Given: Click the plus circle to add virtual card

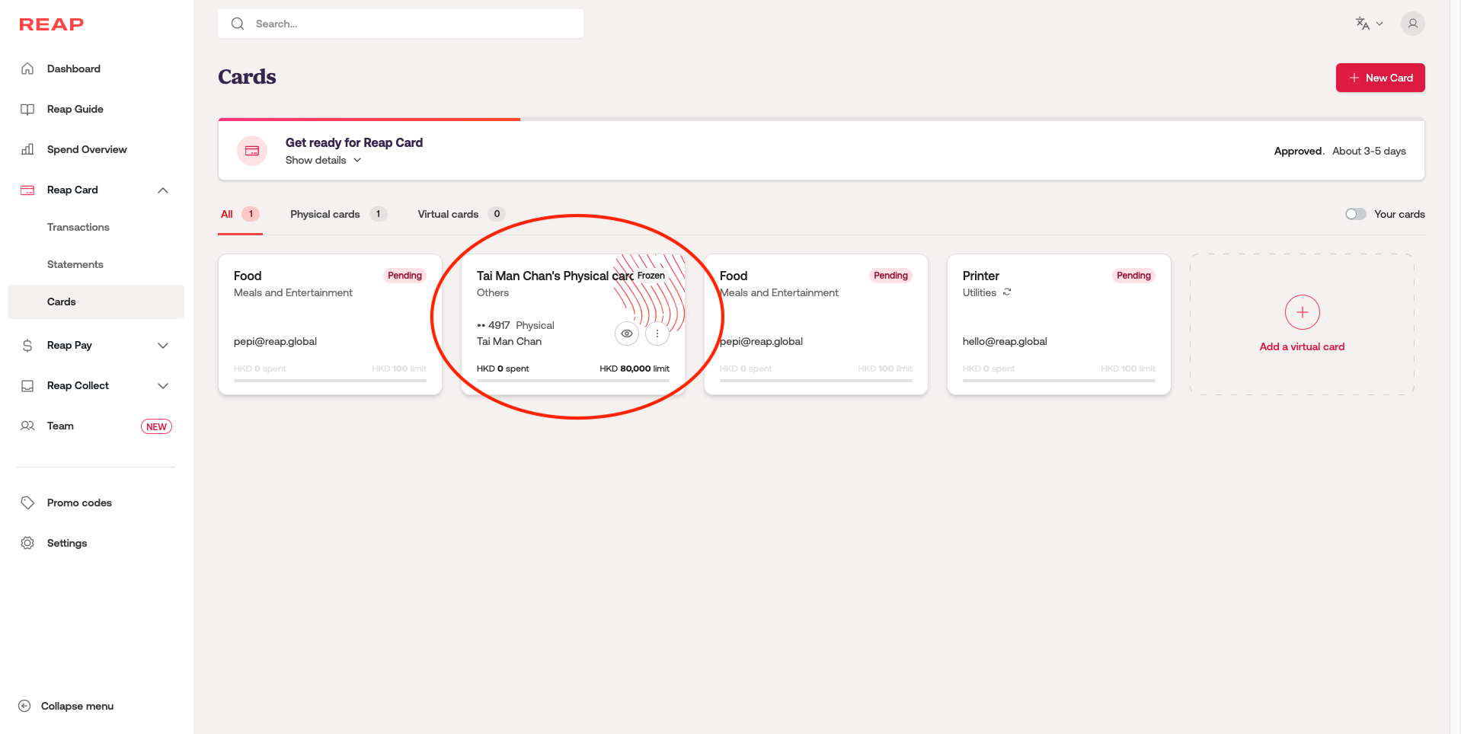Looking at the screenshot, I should 1302,312.
